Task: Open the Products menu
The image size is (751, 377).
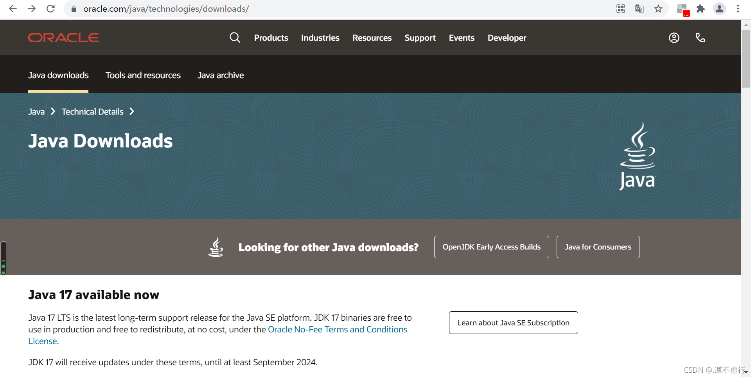Action: click(271, 38)
